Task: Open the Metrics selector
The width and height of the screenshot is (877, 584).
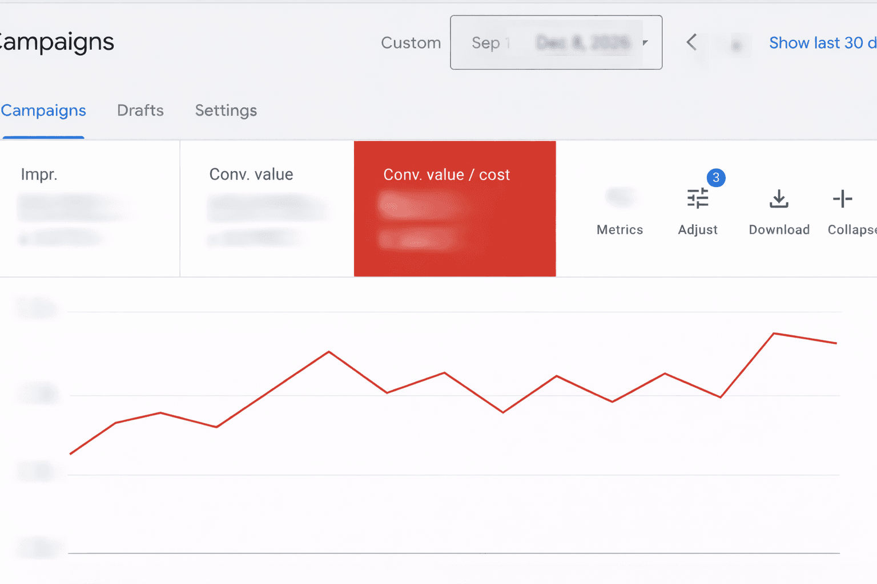Action: pos(619,212)
